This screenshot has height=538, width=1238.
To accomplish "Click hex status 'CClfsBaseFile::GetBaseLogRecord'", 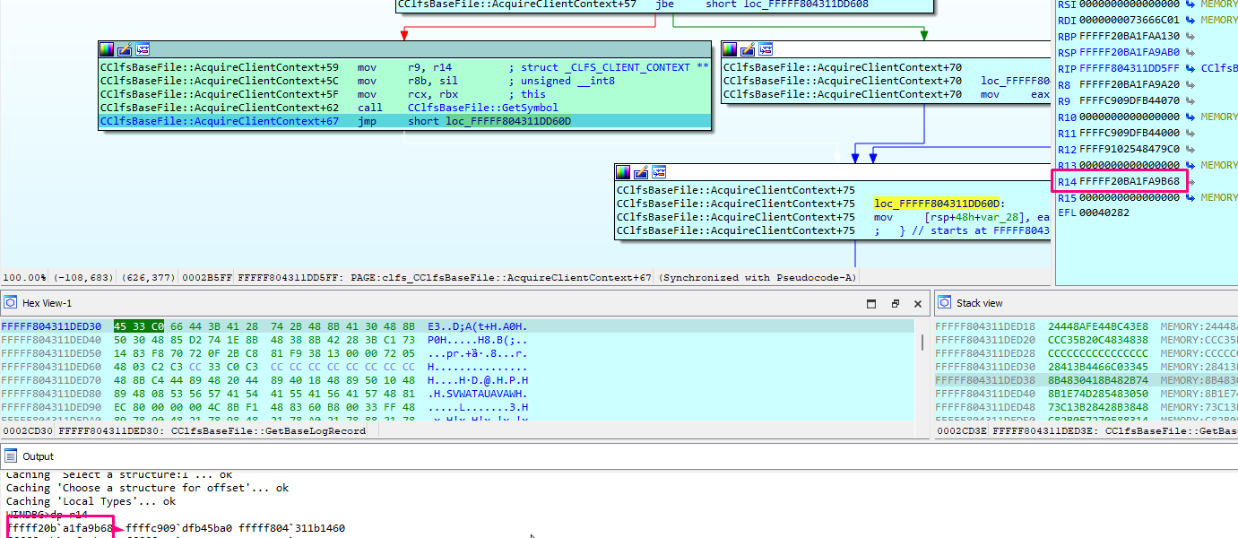I will [x=269, y=431].
